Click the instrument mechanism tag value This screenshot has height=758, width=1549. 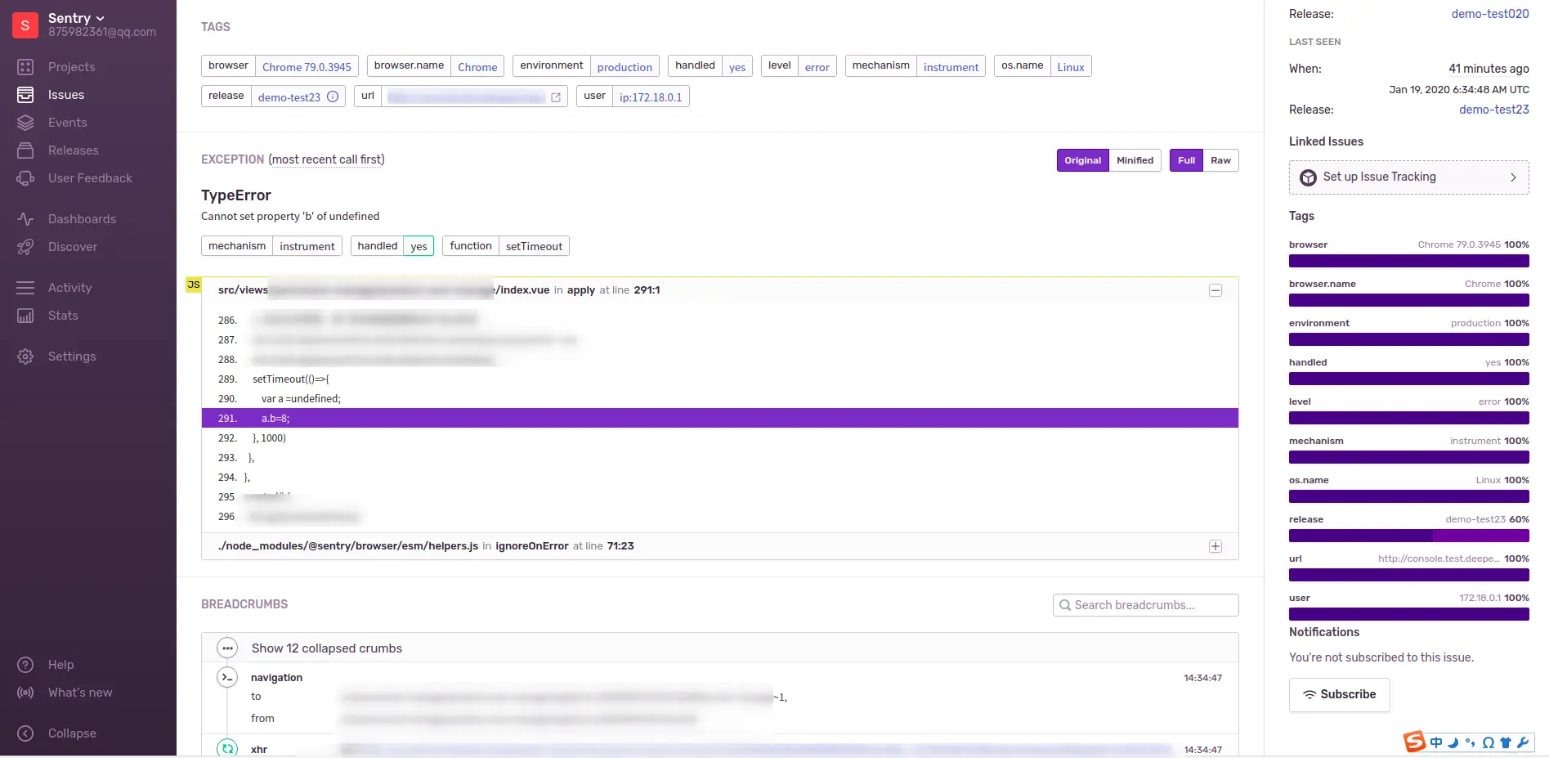click(x=951, y=67)
